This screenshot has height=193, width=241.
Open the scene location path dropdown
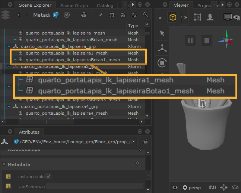pyautogui.click(x=134, y=141)
